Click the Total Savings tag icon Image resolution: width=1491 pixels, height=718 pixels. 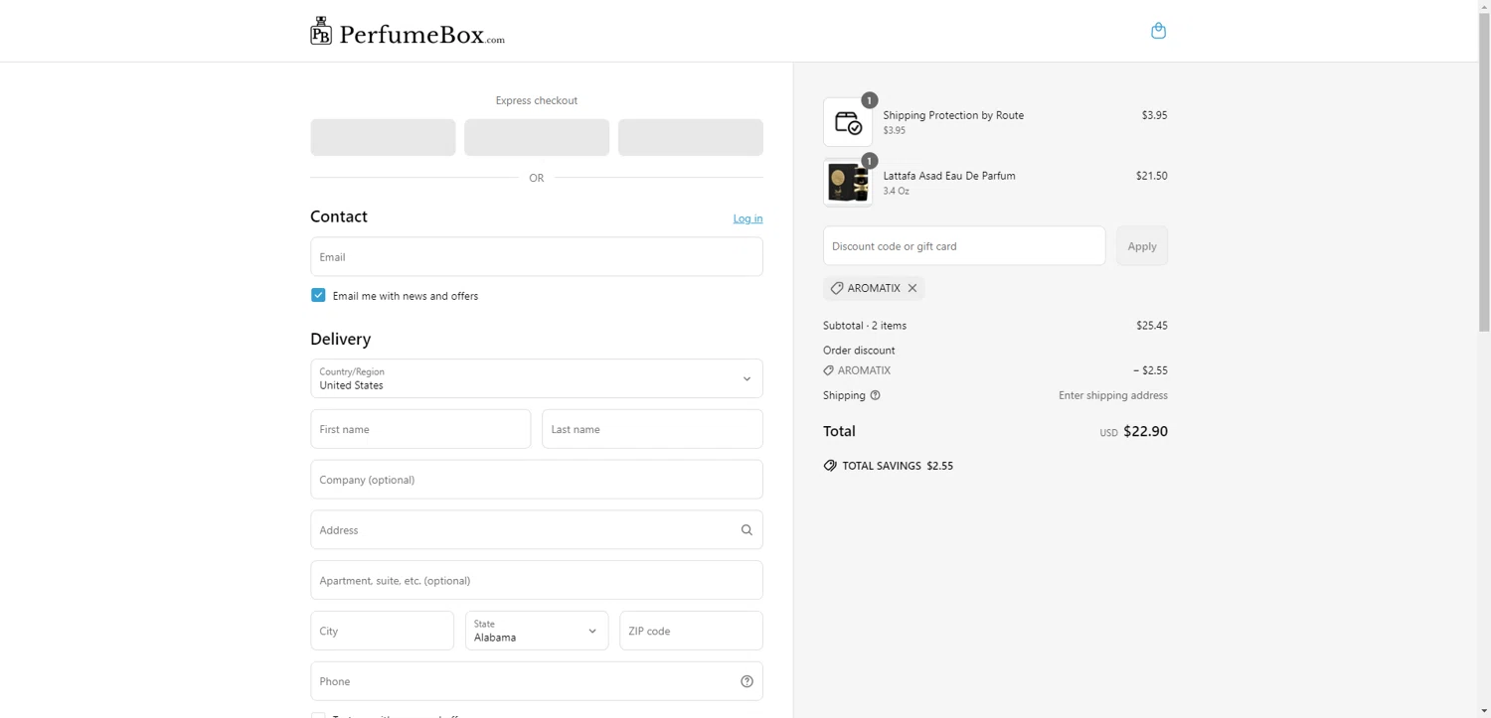pyautogui.click(x=830, y=466)
